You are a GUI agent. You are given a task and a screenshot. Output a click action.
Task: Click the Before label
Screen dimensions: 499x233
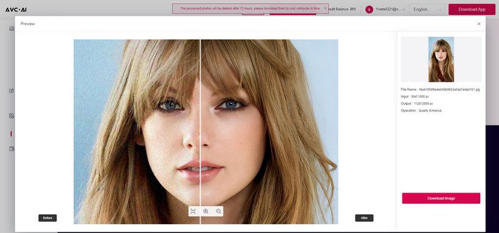(x=47, y=218)
